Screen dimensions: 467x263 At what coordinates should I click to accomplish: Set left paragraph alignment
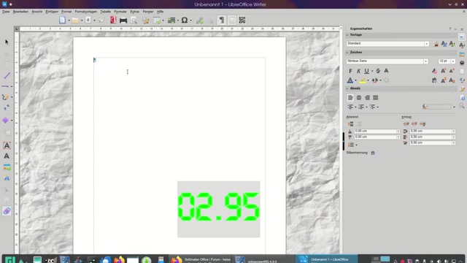[x=350, y=97]
